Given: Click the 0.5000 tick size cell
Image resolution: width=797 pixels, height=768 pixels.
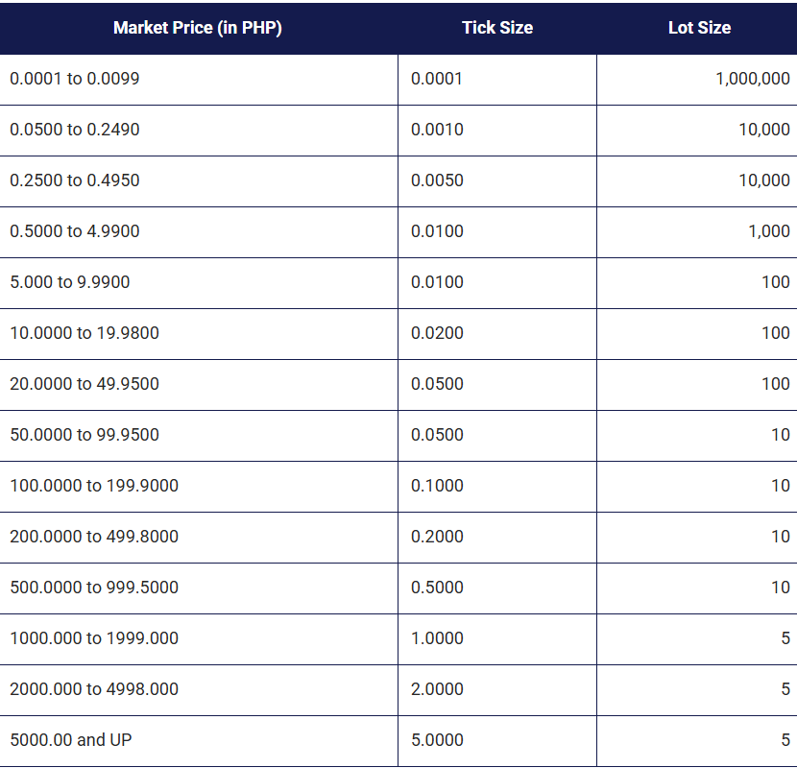Looking at the screenshot, I should point(437,588).
